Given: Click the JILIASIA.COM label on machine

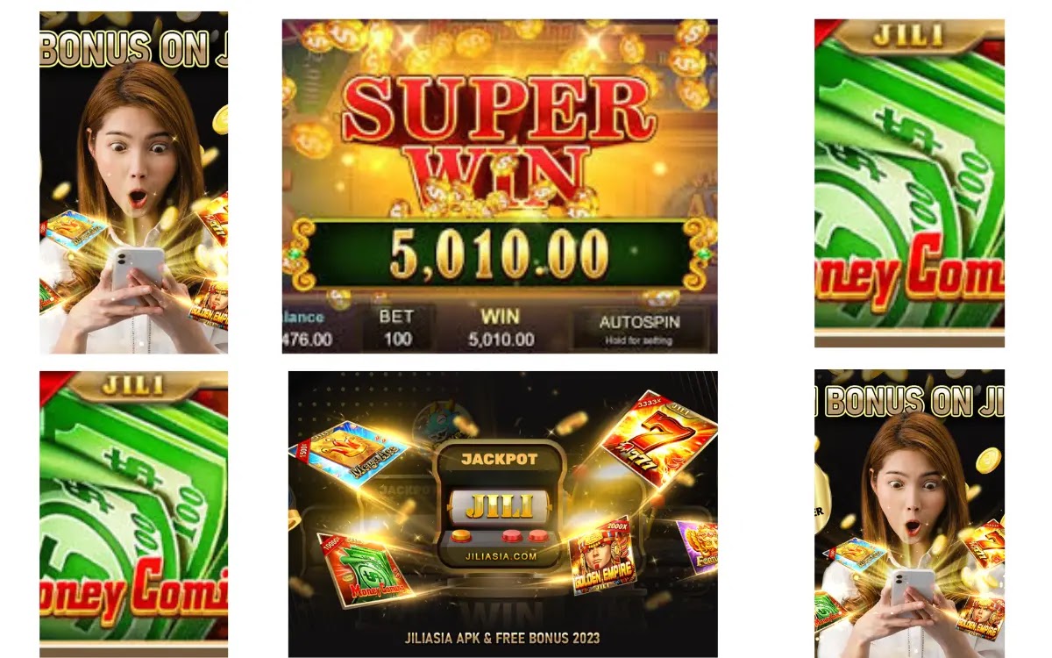Looking at the screenshot, I should (x=501, y=555).
